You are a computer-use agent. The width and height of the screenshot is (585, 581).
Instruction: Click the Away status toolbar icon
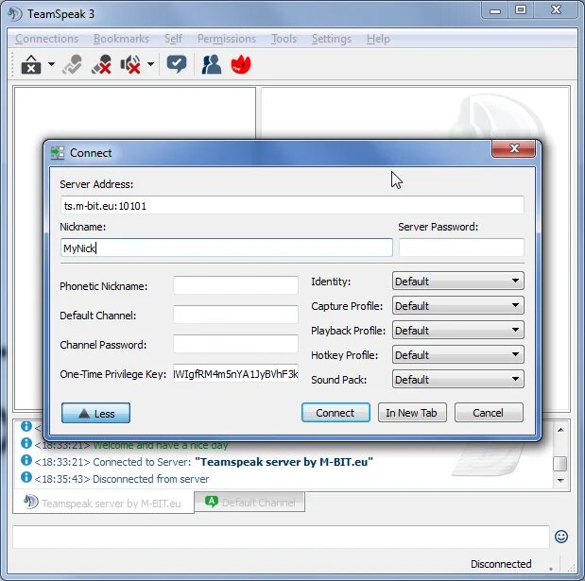tap(72, 64)
